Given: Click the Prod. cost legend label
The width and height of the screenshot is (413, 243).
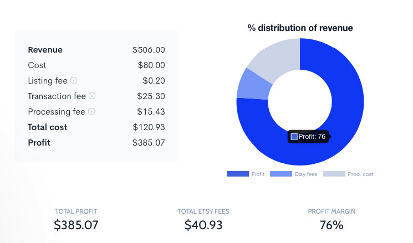Looking at the screenshot, I should pyautogui.click(x=360, y=174).
